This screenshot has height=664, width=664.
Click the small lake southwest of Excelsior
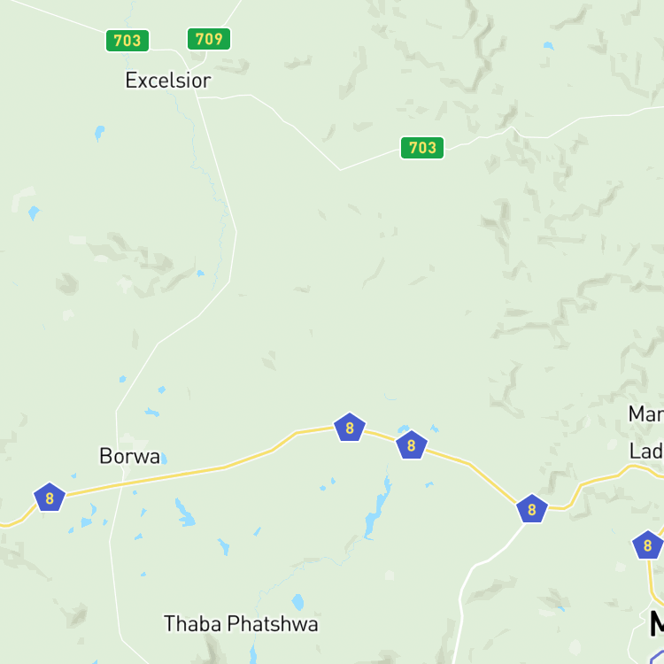99,133
